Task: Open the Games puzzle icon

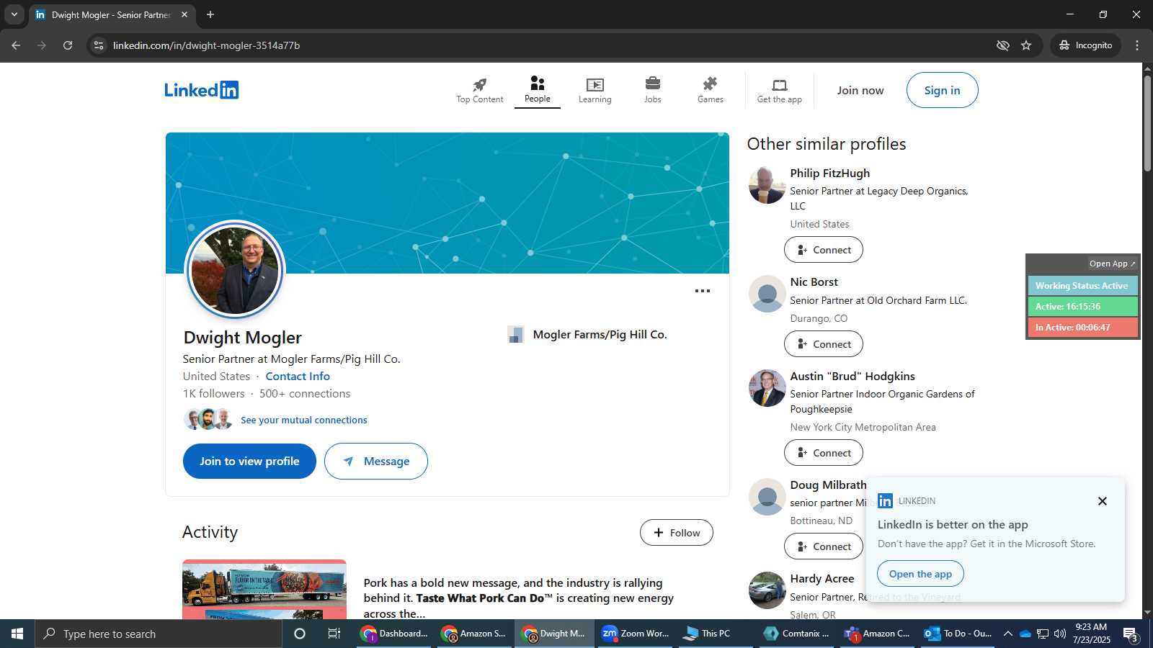Action: (x=710, y=91)
